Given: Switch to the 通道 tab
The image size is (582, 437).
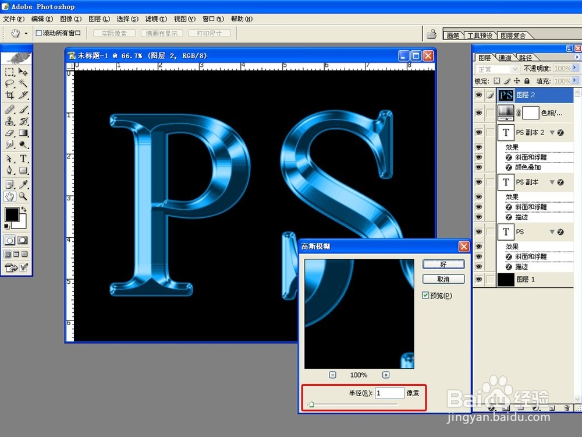Looking at the screenshot, I should tap(505, 57).
